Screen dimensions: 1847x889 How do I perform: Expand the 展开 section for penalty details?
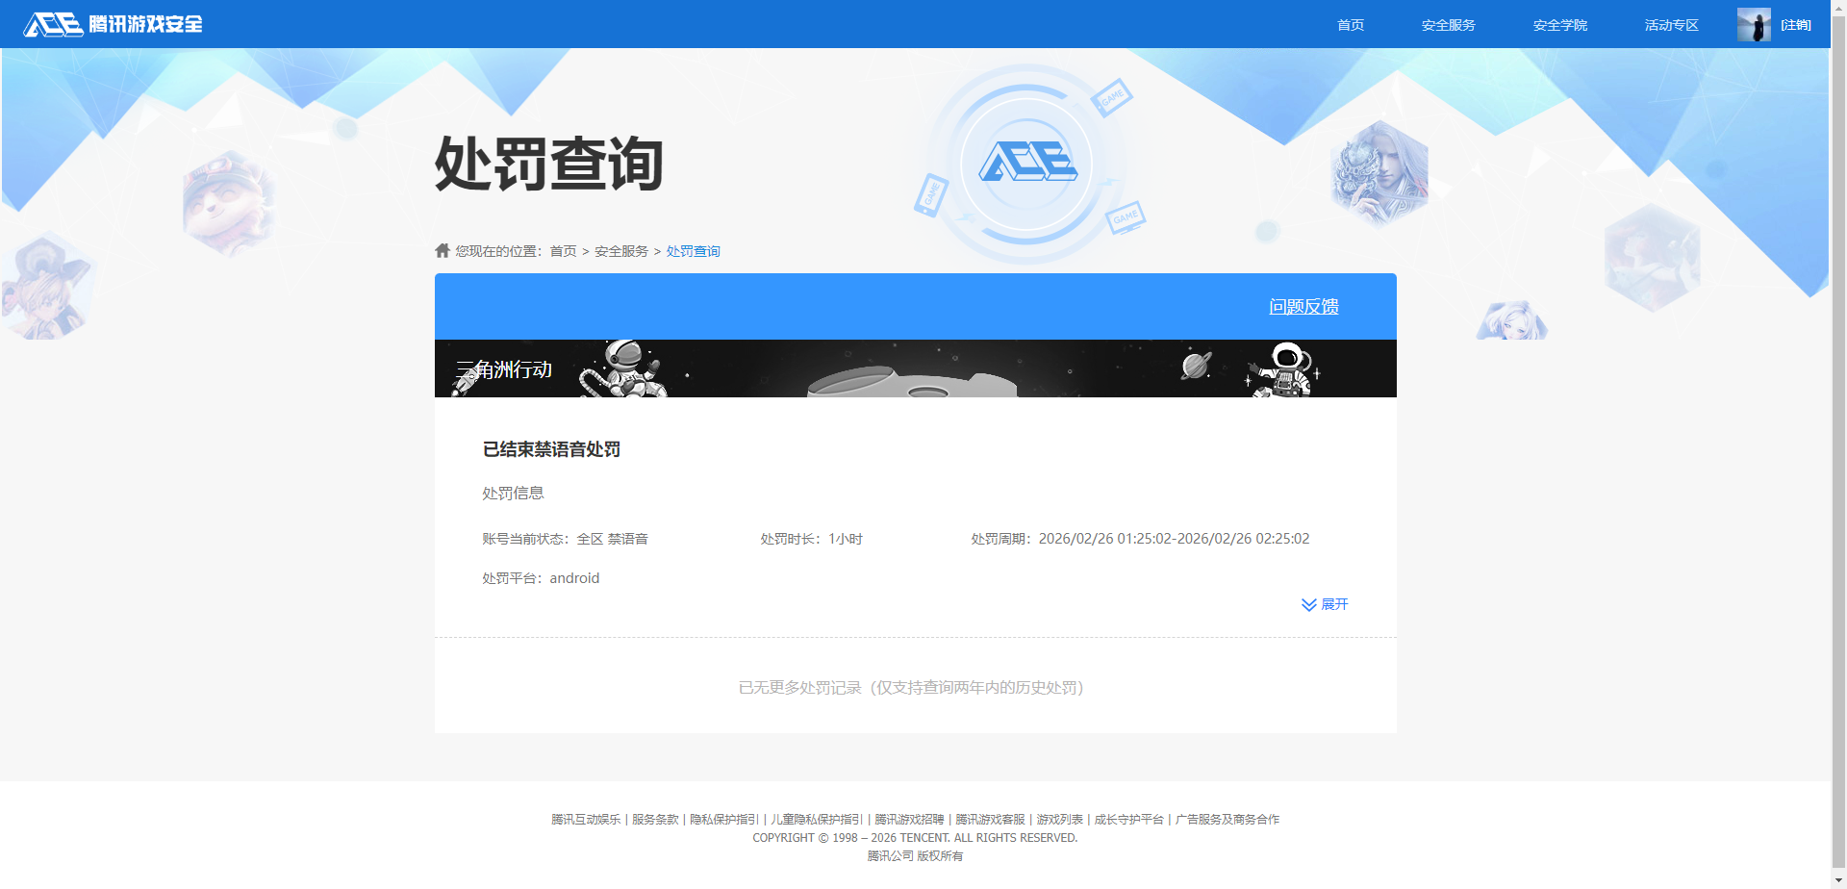[1335, 604]
